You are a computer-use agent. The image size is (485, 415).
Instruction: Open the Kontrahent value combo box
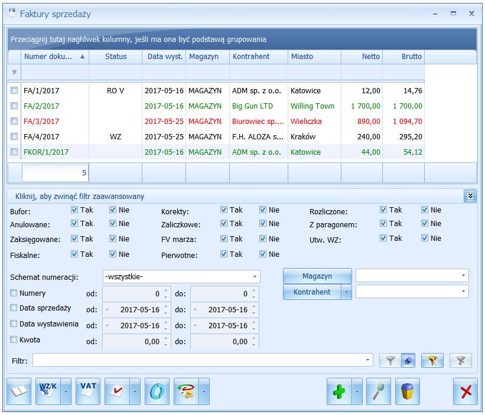(x=463, y=292)
